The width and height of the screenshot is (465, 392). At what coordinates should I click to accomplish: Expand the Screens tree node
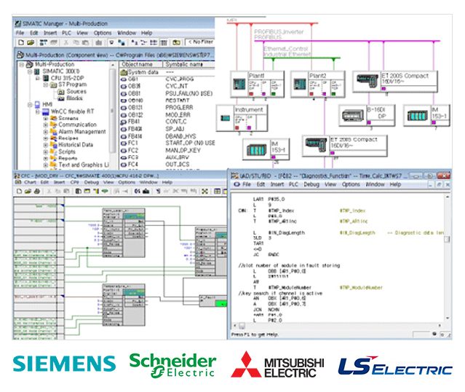46,118
